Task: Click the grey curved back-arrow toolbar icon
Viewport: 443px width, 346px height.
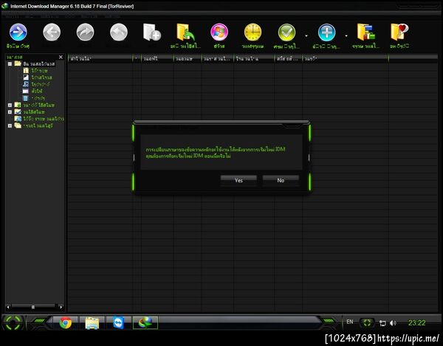Action: coord(119,32)
